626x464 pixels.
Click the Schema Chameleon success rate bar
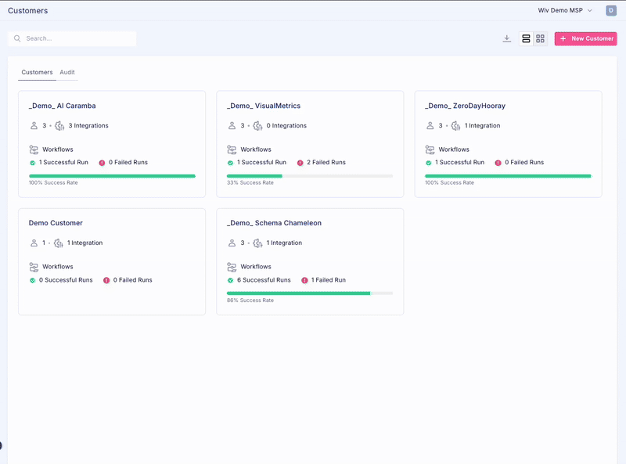coord(310,293)
